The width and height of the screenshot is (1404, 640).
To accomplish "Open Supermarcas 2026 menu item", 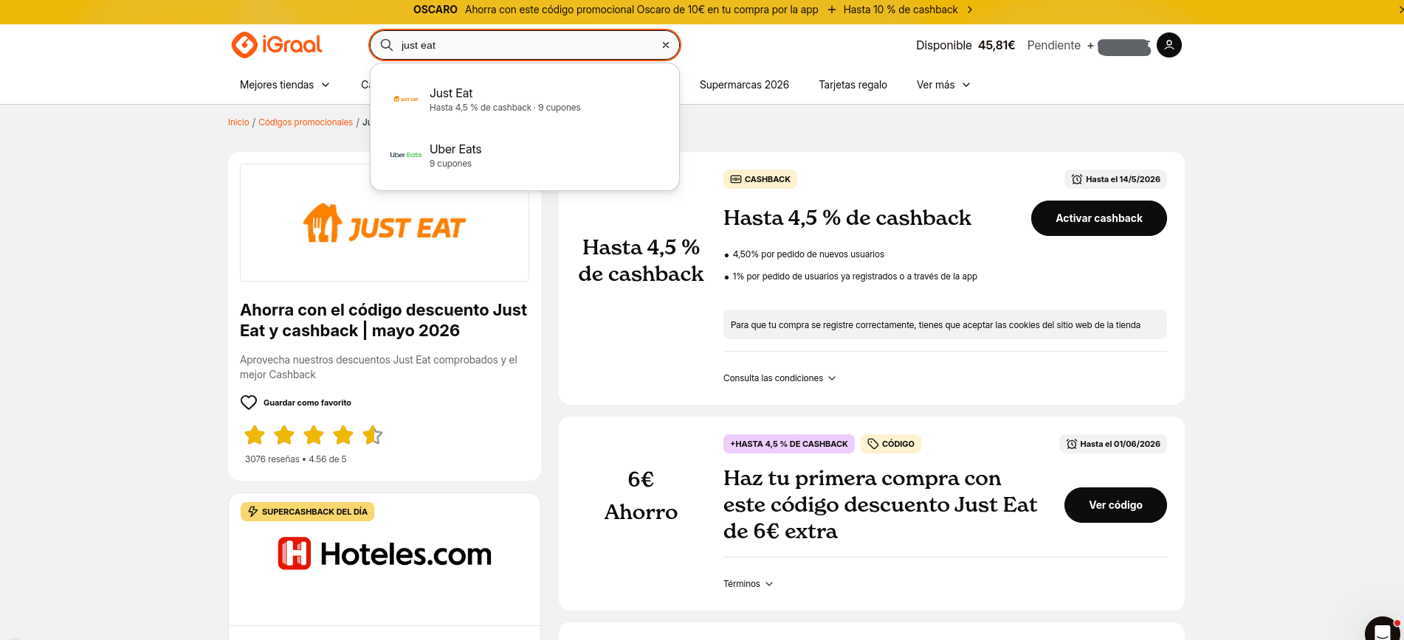I will coord(744,85).
